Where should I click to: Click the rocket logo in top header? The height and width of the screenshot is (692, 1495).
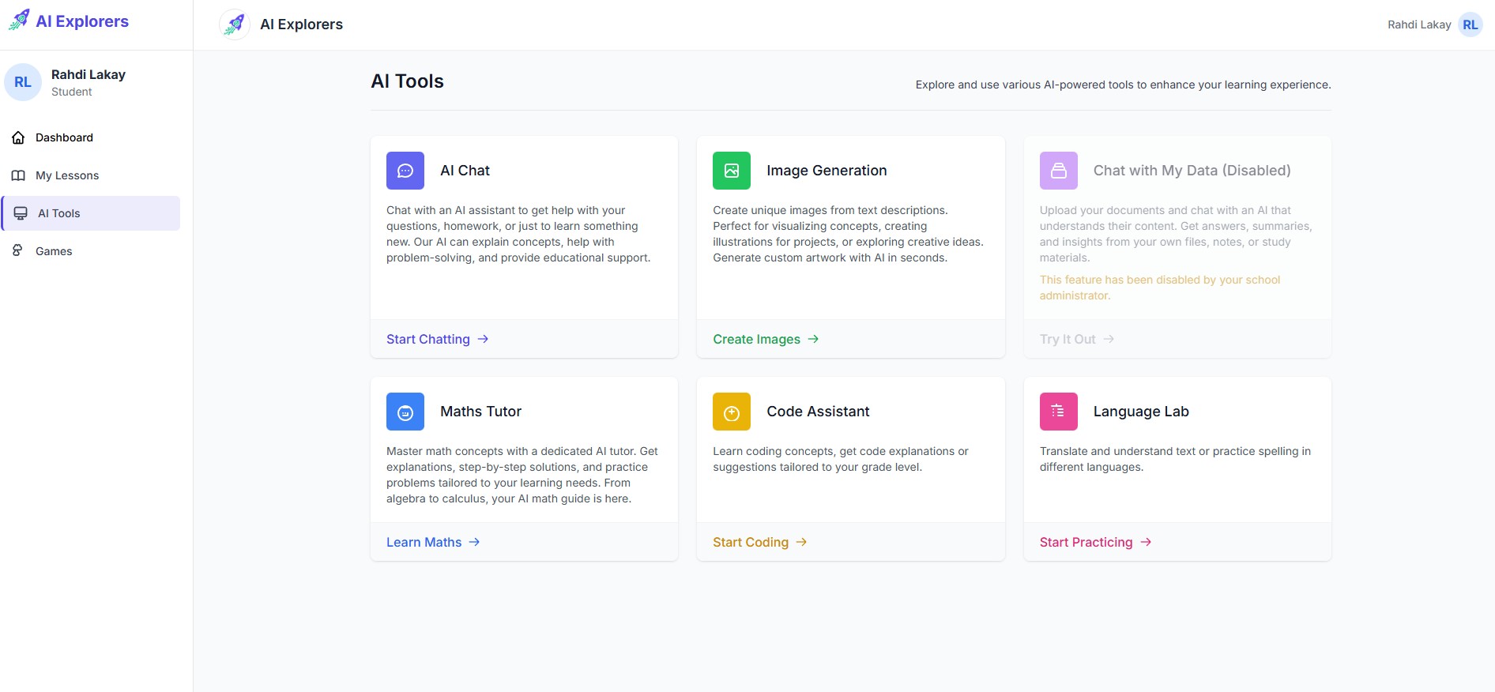(x=234, y=24)
